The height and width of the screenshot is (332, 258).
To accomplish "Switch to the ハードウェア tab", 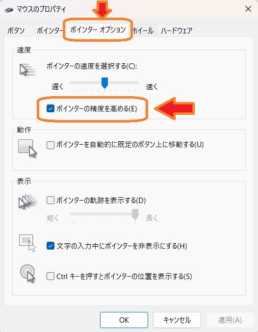I will pos(176,31).
